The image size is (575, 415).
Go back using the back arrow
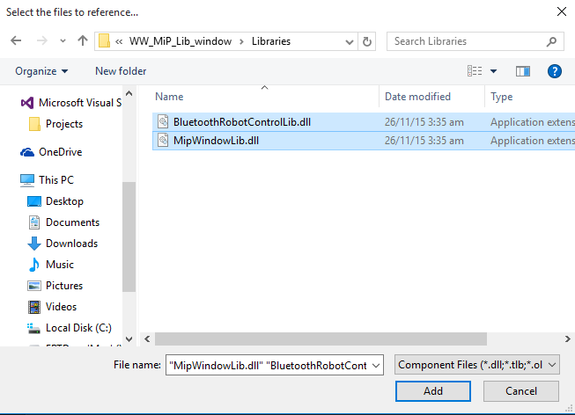pyautogui.click(x=16, y=40)
